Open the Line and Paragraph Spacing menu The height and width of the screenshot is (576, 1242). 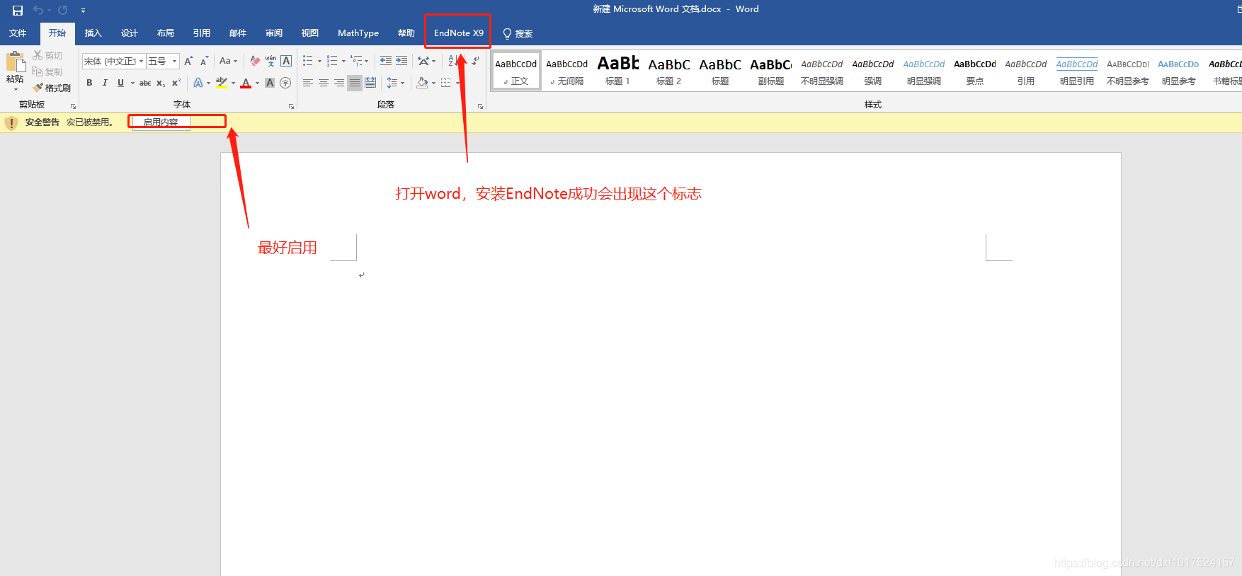(x=395, y=83)
